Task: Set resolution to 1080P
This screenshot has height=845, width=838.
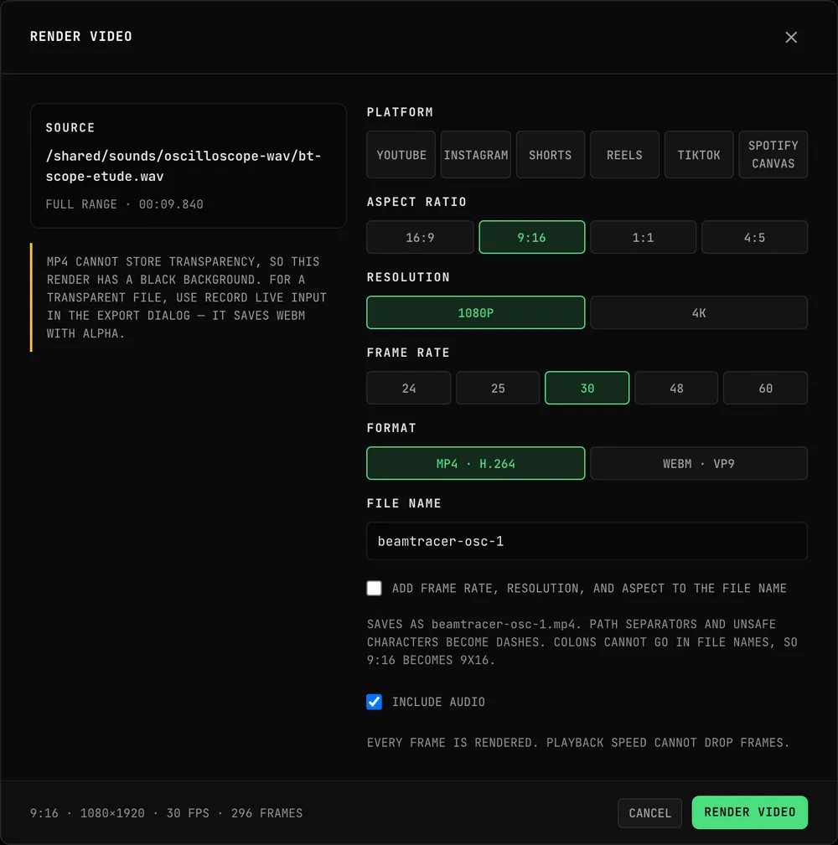Action: pos(476,312)
